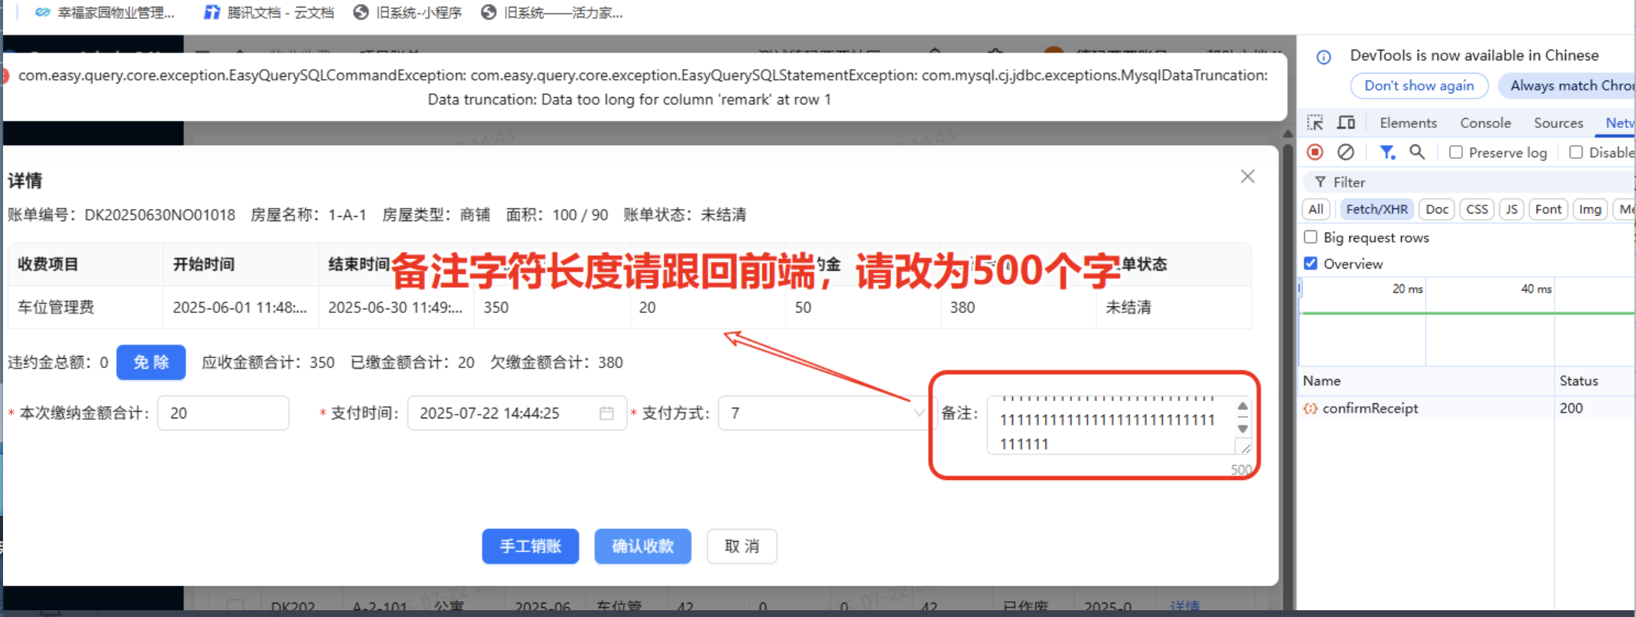Click the DevTools inspect element icon
The width and height of the screenshot is (1636, 617).
click(x=1315, y=123)
